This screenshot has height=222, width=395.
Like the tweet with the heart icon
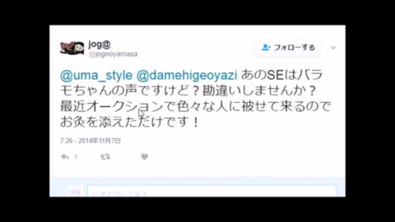[144, 157]
